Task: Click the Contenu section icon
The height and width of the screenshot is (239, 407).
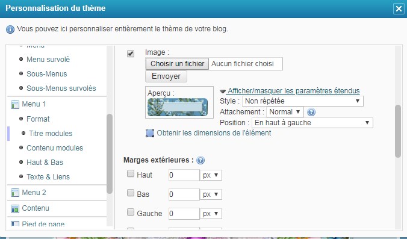Action: point(15,208)
